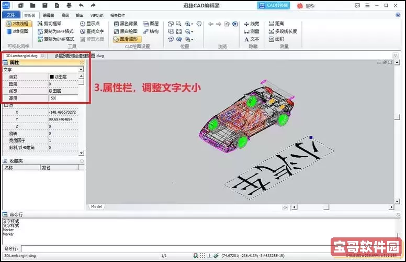Open 查找文字 find text tool
The width and height of the screenshot is (406, 262).
pyautogui.click(x=92, y=31)
